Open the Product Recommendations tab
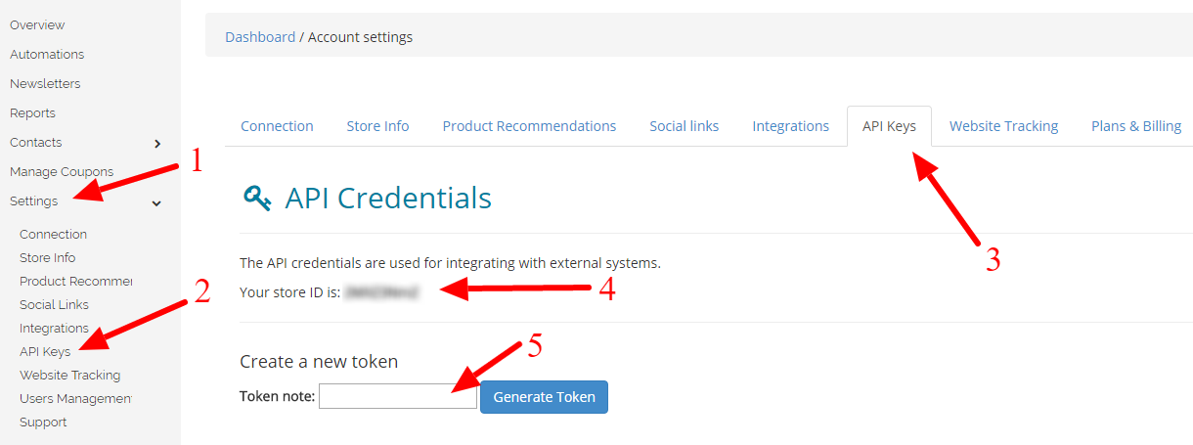The image size is (1193, 445). tap(529, 126)
